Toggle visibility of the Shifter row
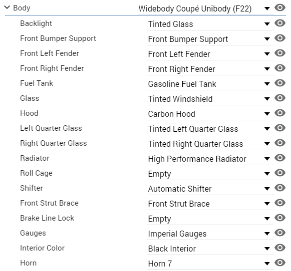 coord(279,188)
